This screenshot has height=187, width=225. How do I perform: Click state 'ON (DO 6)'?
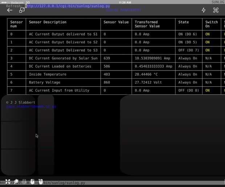click(187, 34)
